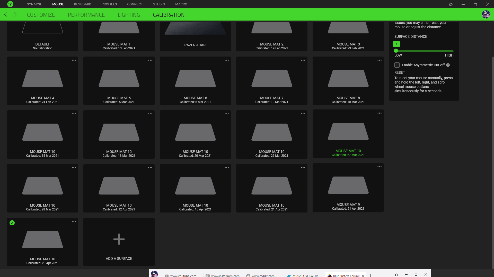The width and height of the screenshot is (494, 277).
Task: Open the user profile avatar
Action: tap(486, 15)
